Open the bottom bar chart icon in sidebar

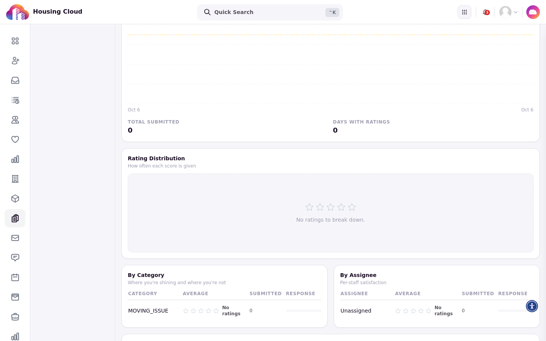pos(15,336)
